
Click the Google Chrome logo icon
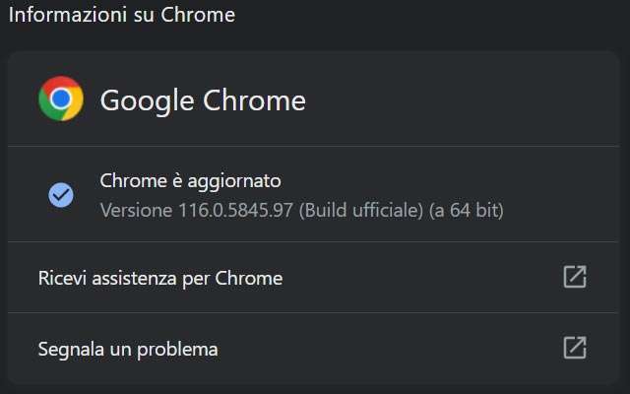click(61, 98)
